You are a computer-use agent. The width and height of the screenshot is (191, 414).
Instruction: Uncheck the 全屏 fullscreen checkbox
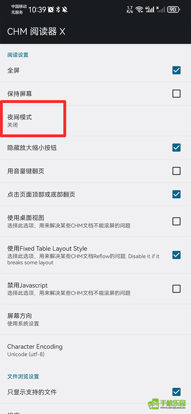pos(176,70)
